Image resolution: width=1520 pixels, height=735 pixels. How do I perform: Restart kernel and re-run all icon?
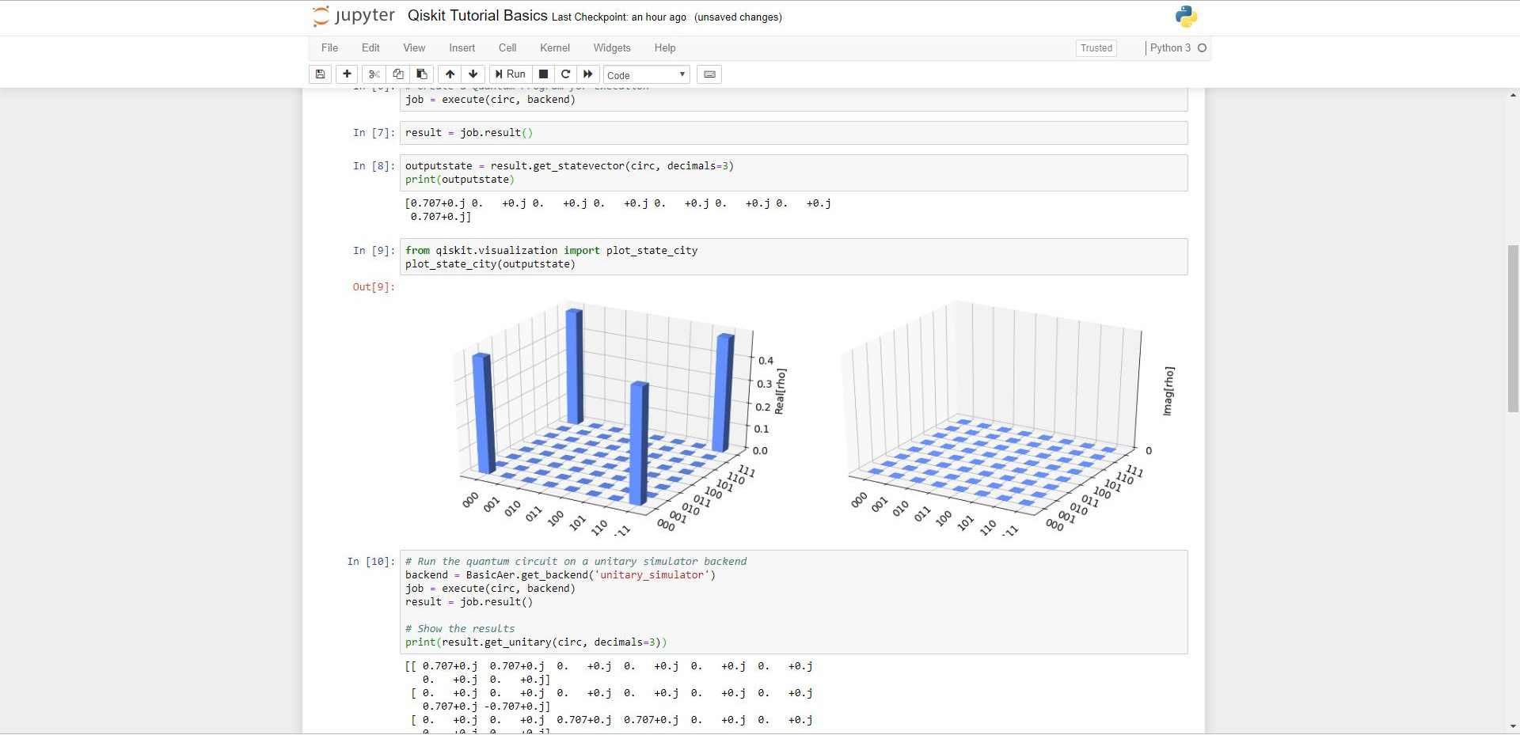pos(588,74)
